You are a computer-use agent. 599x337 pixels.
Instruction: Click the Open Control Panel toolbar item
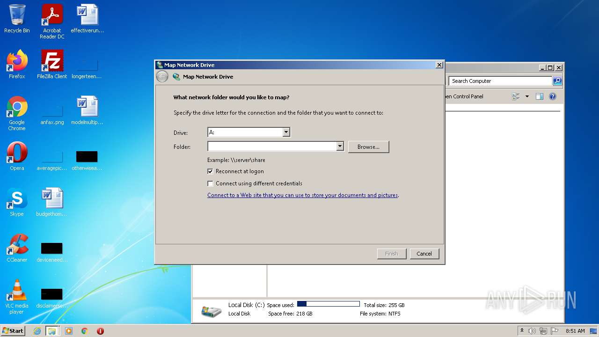point(464,96)
